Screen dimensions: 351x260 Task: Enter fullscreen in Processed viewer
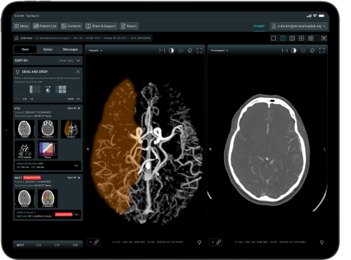322,51
